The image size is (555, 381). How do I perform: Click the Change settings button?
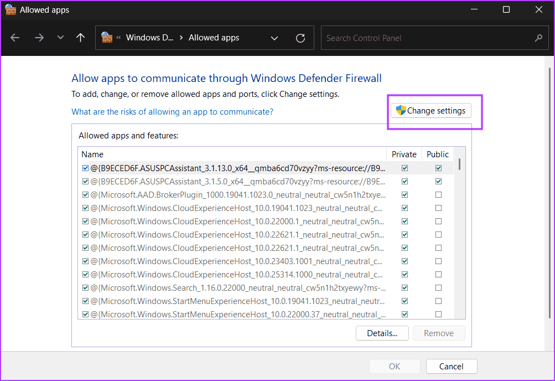431,111
